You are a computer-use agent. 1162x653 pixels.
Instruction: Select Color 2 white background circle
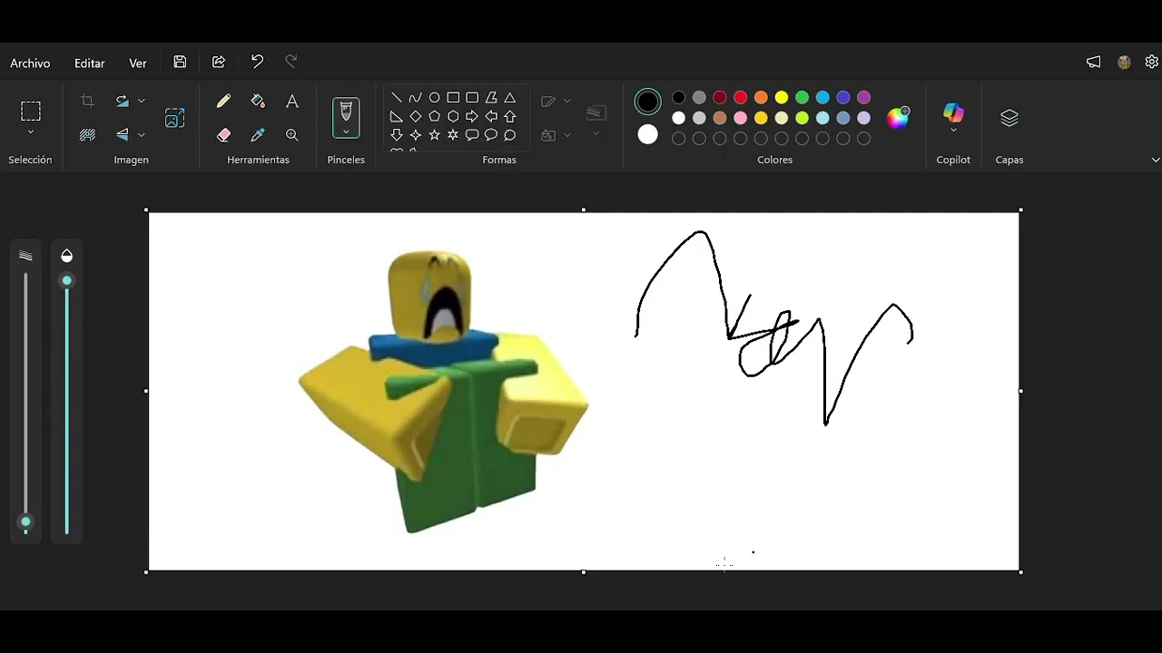coord(647,134)
